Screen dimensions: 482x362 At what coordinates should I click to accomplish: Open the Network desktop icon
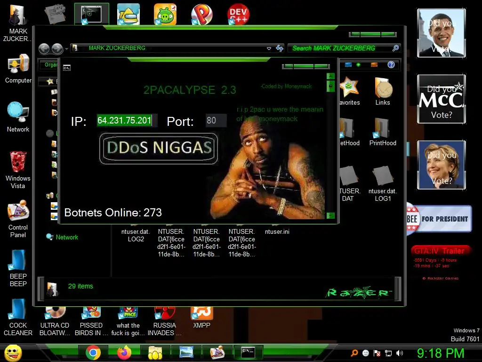pyautogui.click(x=18, y=117)
